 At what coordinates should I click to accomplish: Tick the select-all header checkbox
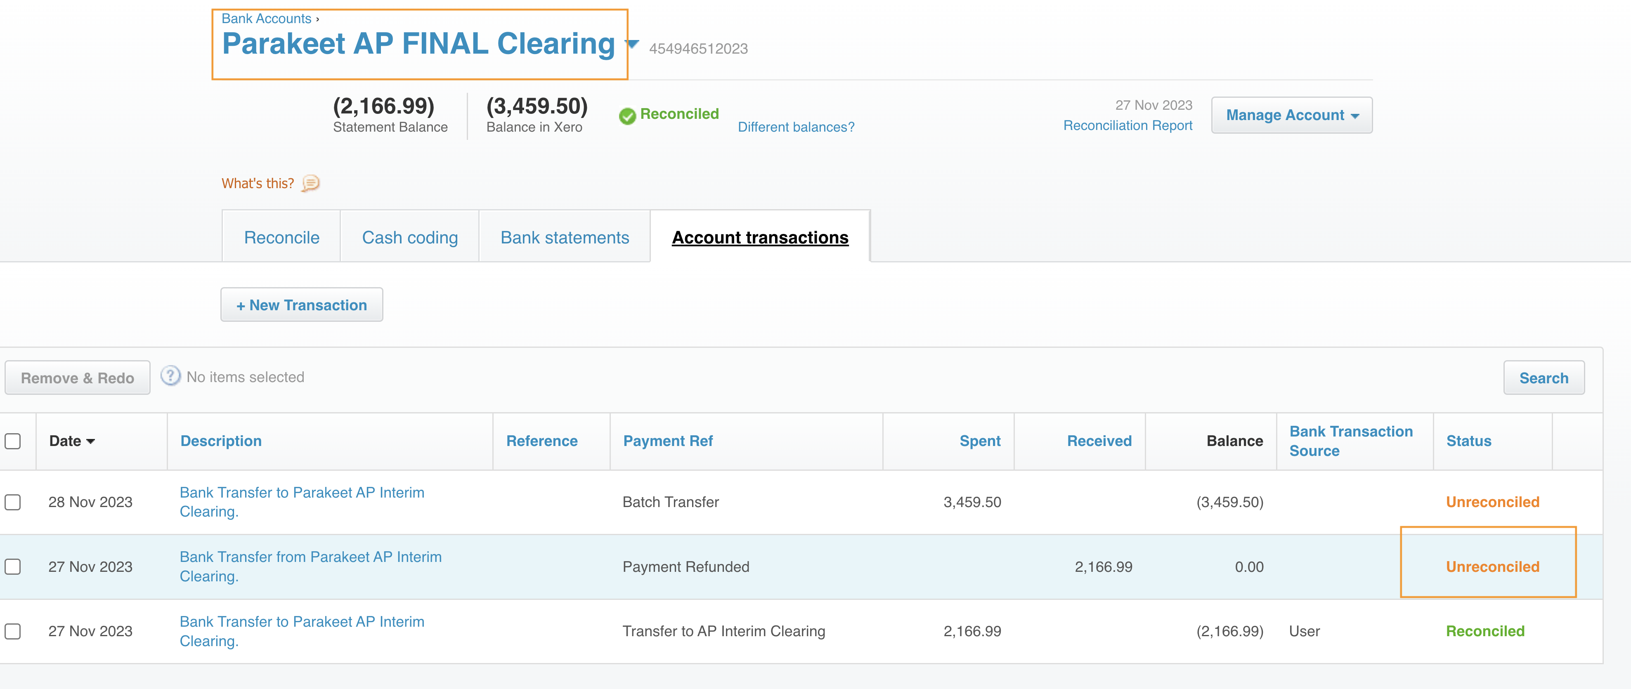[x=13, y=441]
